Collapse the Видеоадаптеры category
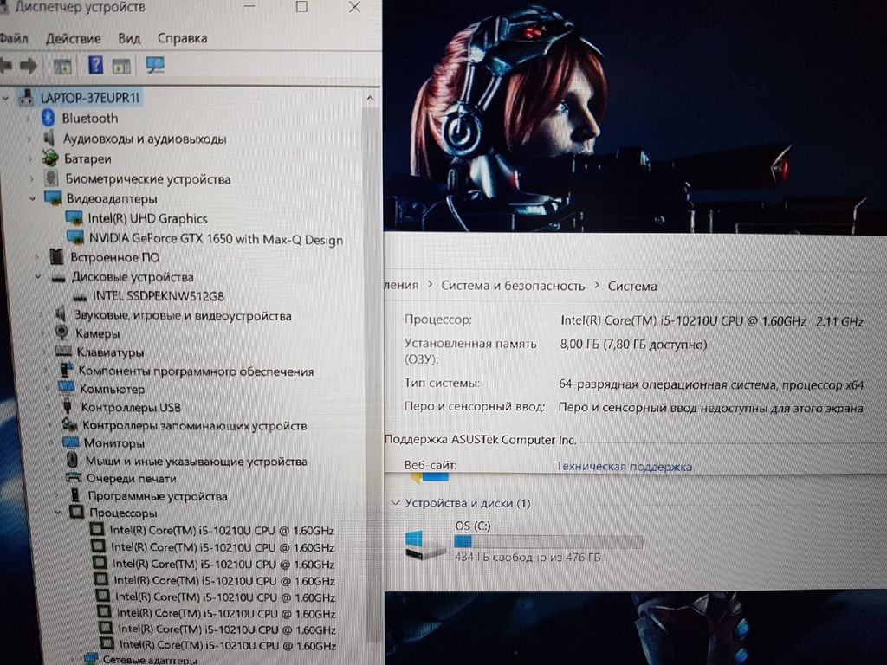This screenshot has height=665, width=887. click(x=32, y=198)
